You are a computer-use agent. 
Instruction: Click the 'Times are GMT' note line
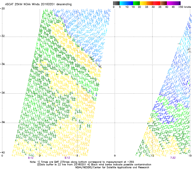(x=82, y=162)
